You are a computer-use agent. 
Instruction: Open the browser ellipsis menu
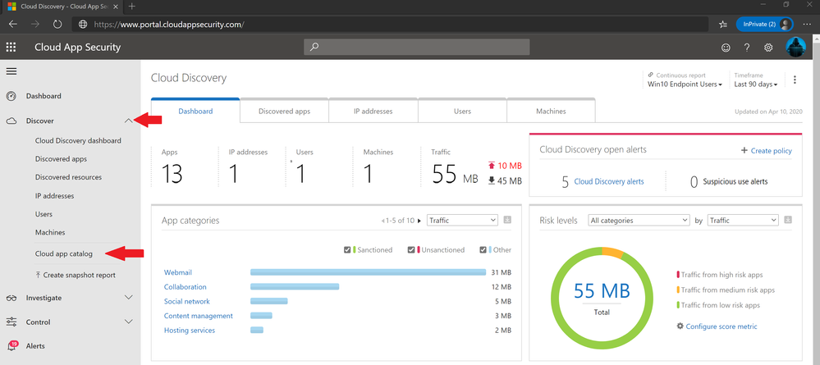point(807,24)
